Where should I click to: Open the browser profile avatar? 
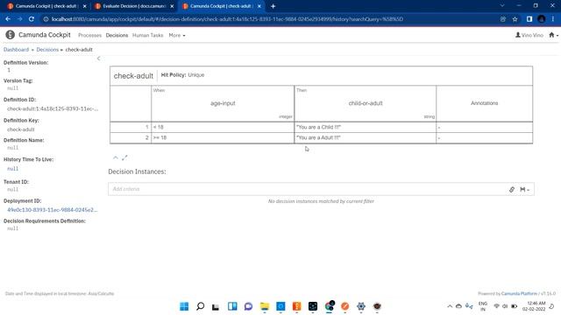tap(542, 19)
